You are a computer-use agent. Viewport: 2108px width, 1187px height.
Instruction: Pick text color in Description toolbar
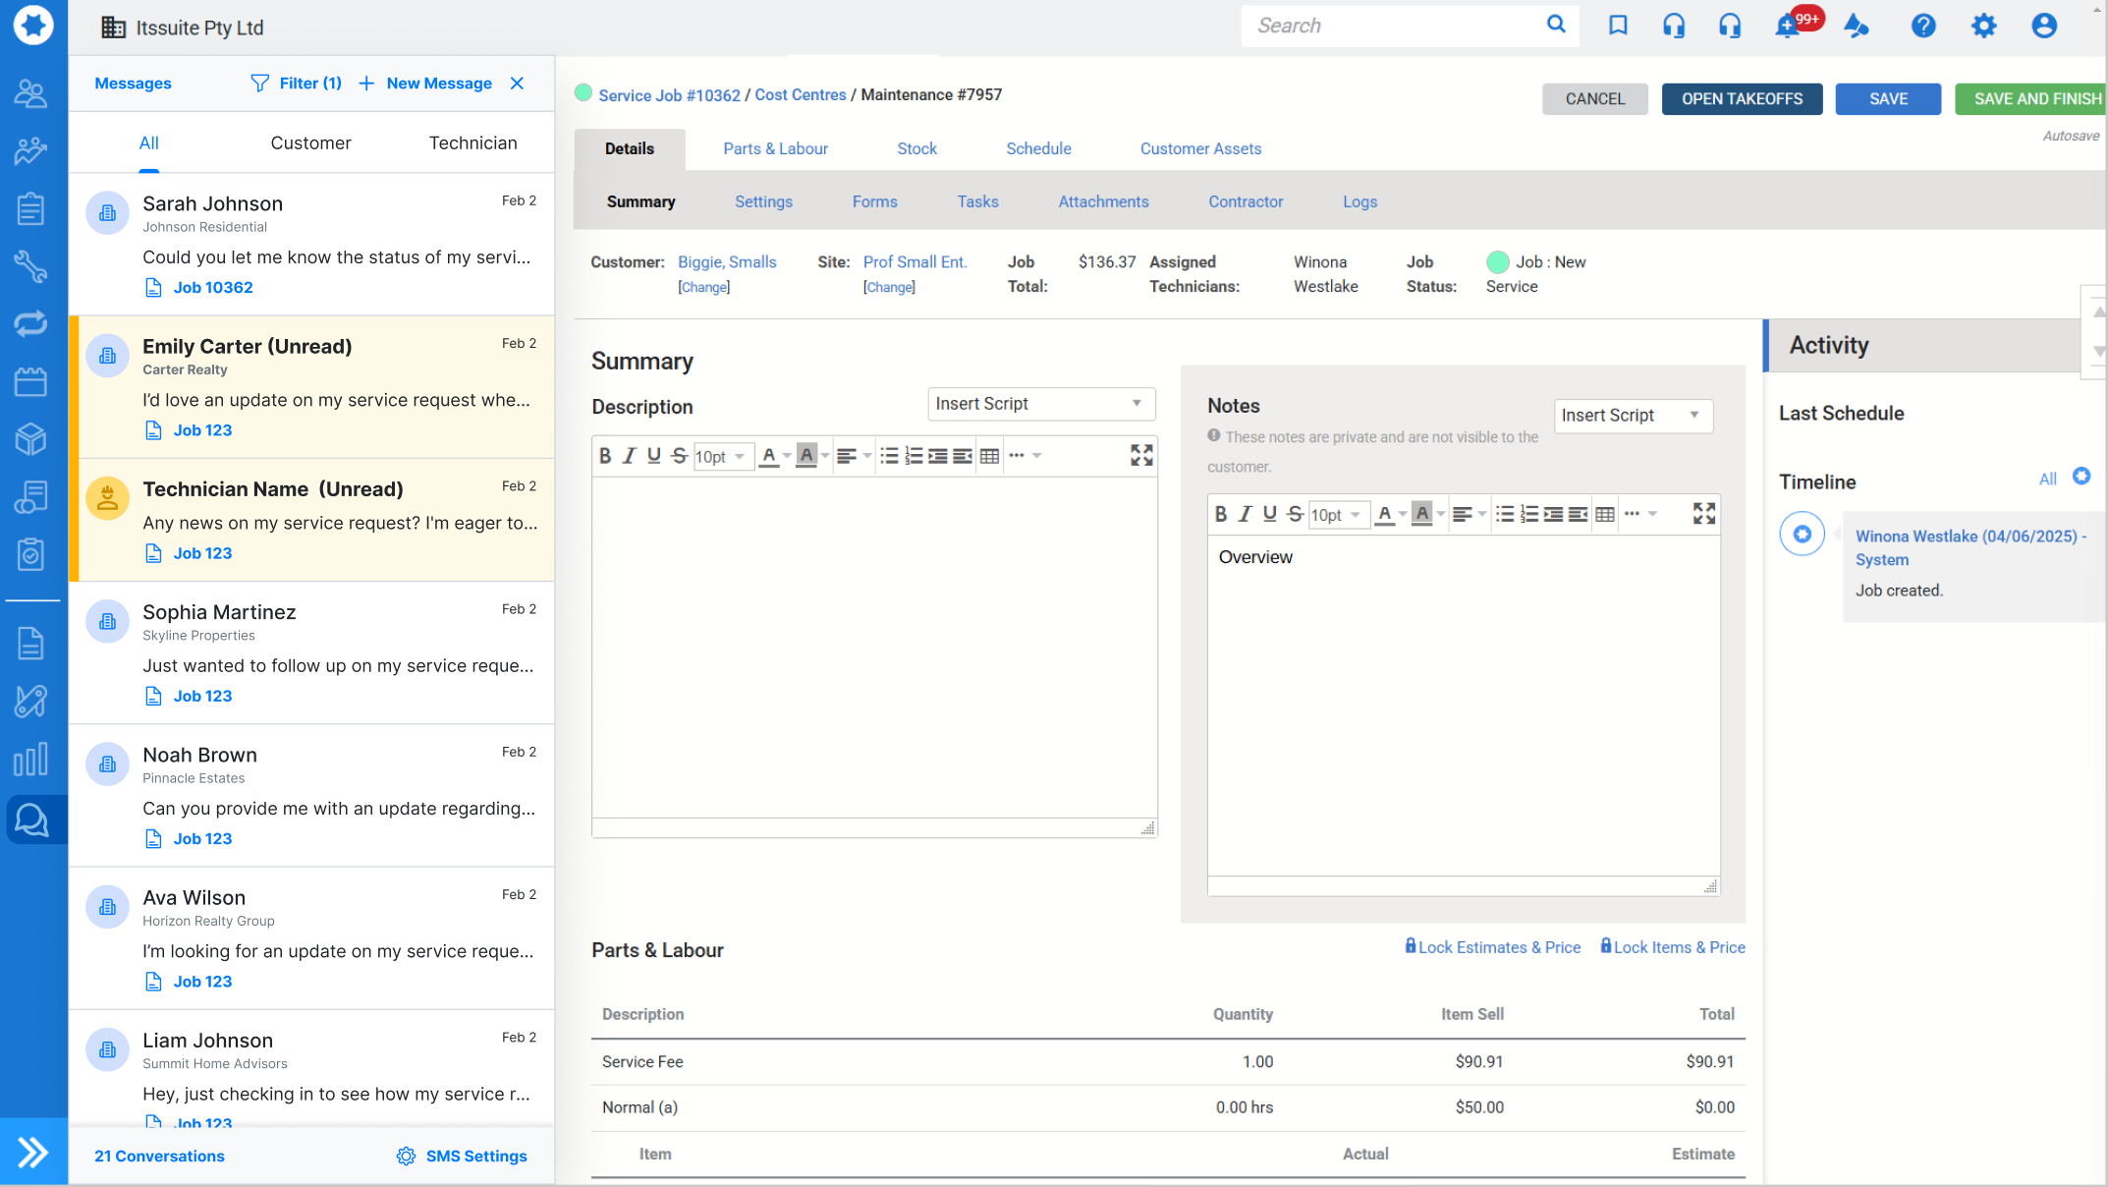[769, 456]
